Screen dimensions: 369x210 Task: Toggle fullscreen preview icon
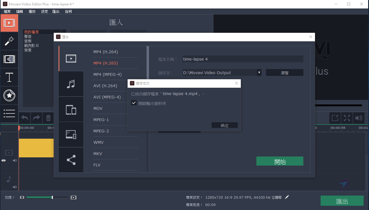pyautogui.click(x=347, y=118)
